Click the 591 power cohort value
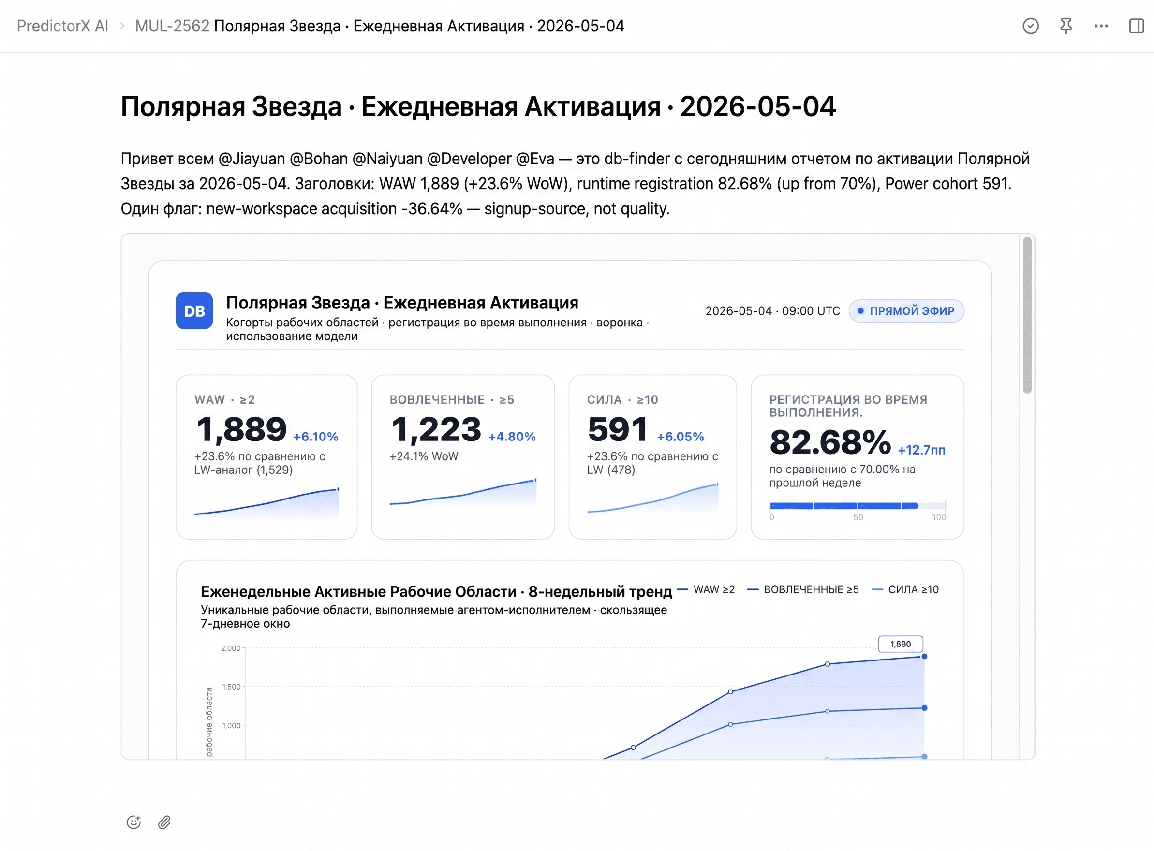The height and width of the screenshot is (851, 1154). [618, 429]
